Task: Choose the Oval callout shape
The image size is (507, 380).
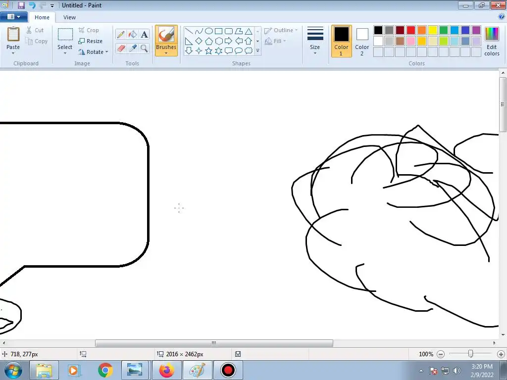Action: 239,51
